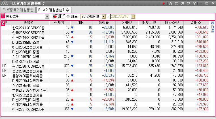Open help with the question mark icon
Image resolution: width=216 pixels, height=119 pixels.
coord(194,3)
